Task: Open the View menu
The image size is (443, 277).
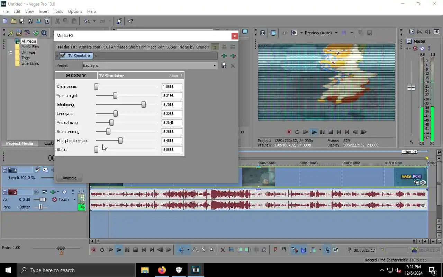Action: pos(29,11)
